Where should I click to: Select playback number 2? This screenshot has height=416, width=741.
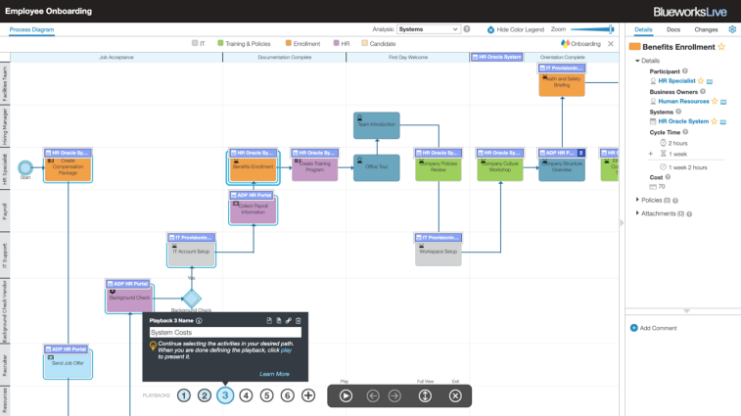(205, 395)
